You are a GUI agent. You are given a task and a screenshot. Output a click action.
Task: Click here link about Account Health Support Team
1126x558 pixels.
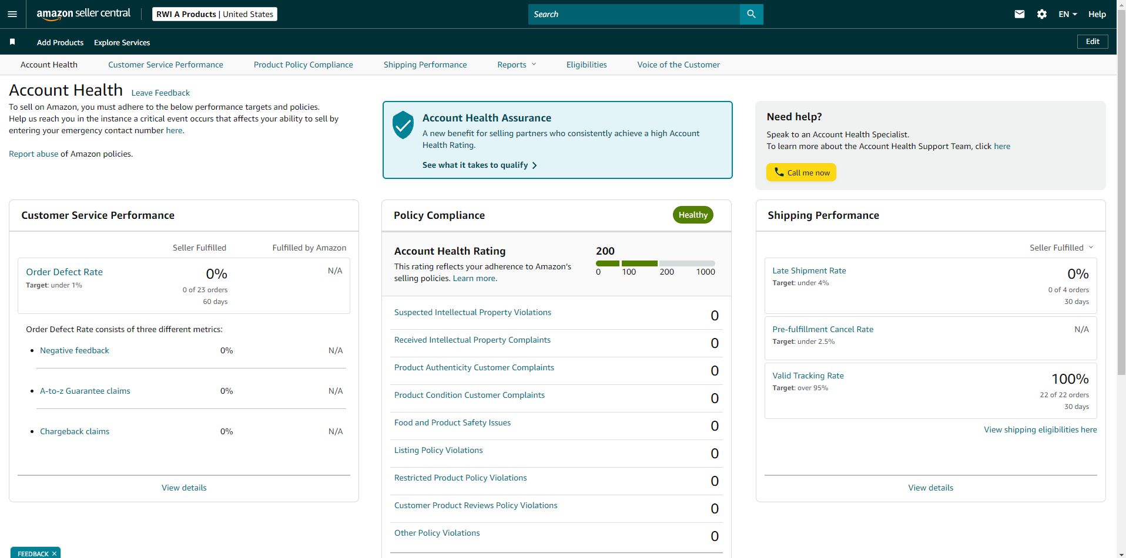tap(1002, 146)
